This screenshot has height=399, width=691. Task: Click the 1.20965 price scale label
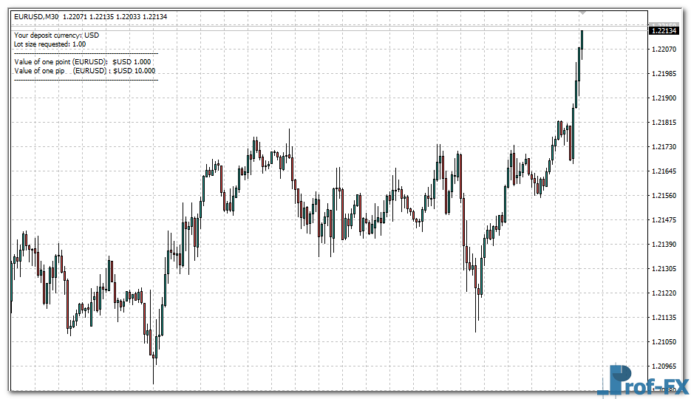tap(664, 366)
